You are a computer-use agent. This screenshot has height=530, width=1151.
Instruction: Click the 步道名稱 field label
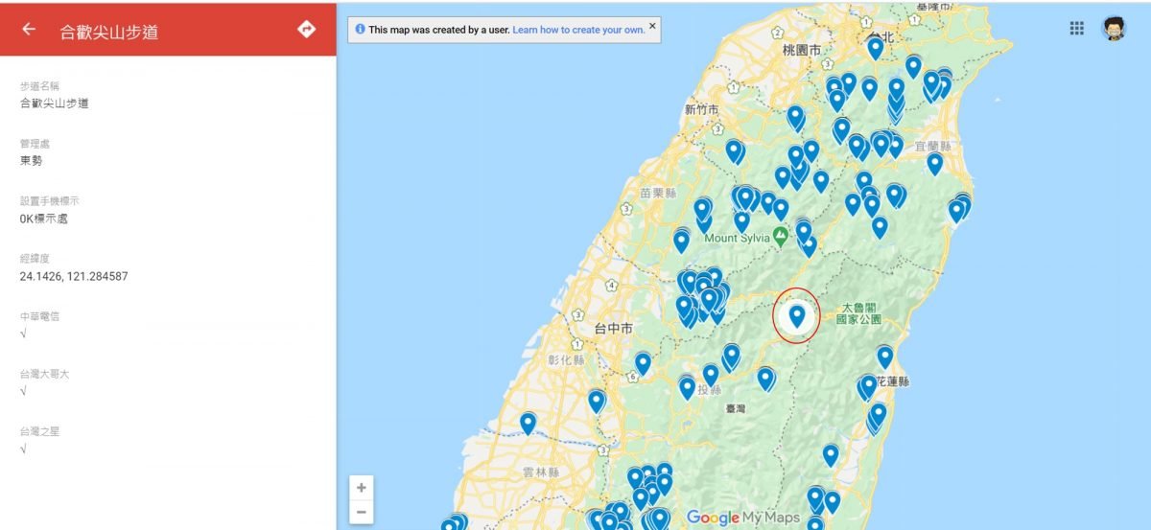pos(39,86)
